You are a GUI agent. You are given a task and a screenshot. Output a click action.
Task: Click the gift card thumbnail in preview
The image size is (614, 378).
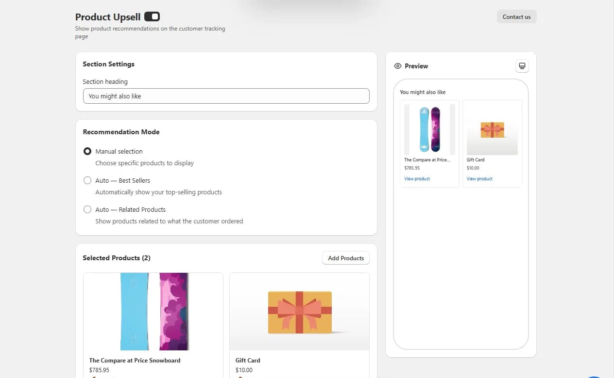(x=492, y=129)
